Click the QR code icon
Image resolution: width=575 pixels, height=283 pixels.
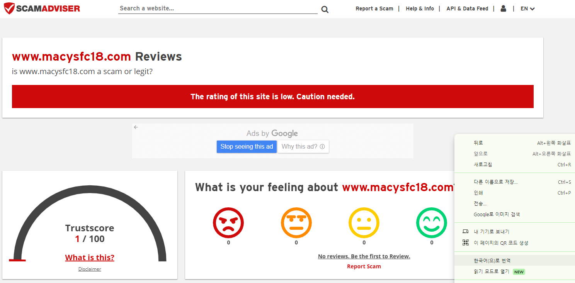pyautogui.click(x=466, y=243)
